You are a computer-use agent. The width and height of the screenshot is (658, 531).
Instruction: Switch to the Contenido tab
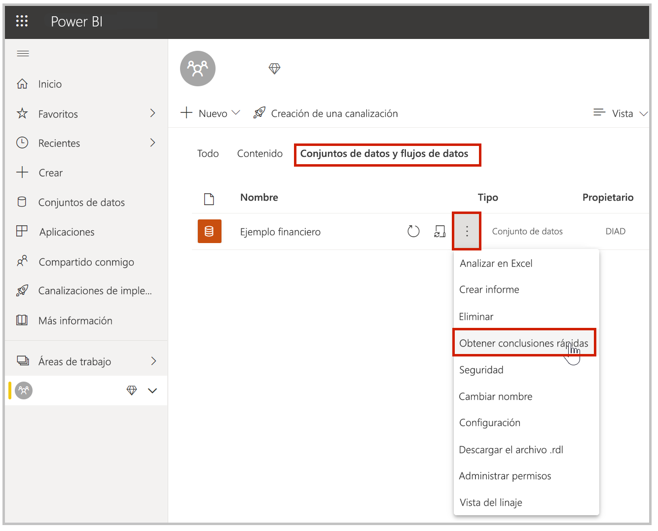coord(260,154)
